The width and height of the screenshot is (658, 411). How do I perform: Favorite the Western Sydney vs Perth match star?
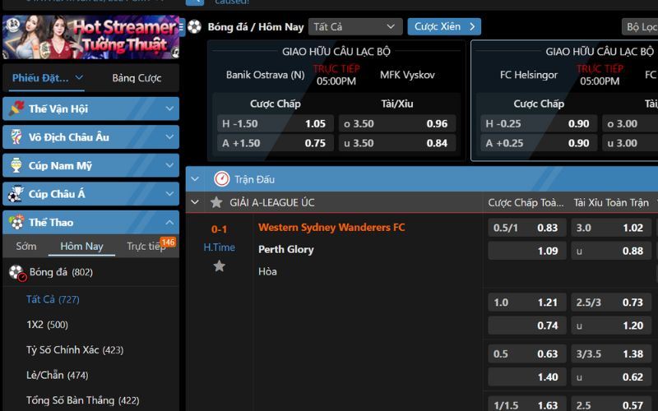(x=219, y=266)
